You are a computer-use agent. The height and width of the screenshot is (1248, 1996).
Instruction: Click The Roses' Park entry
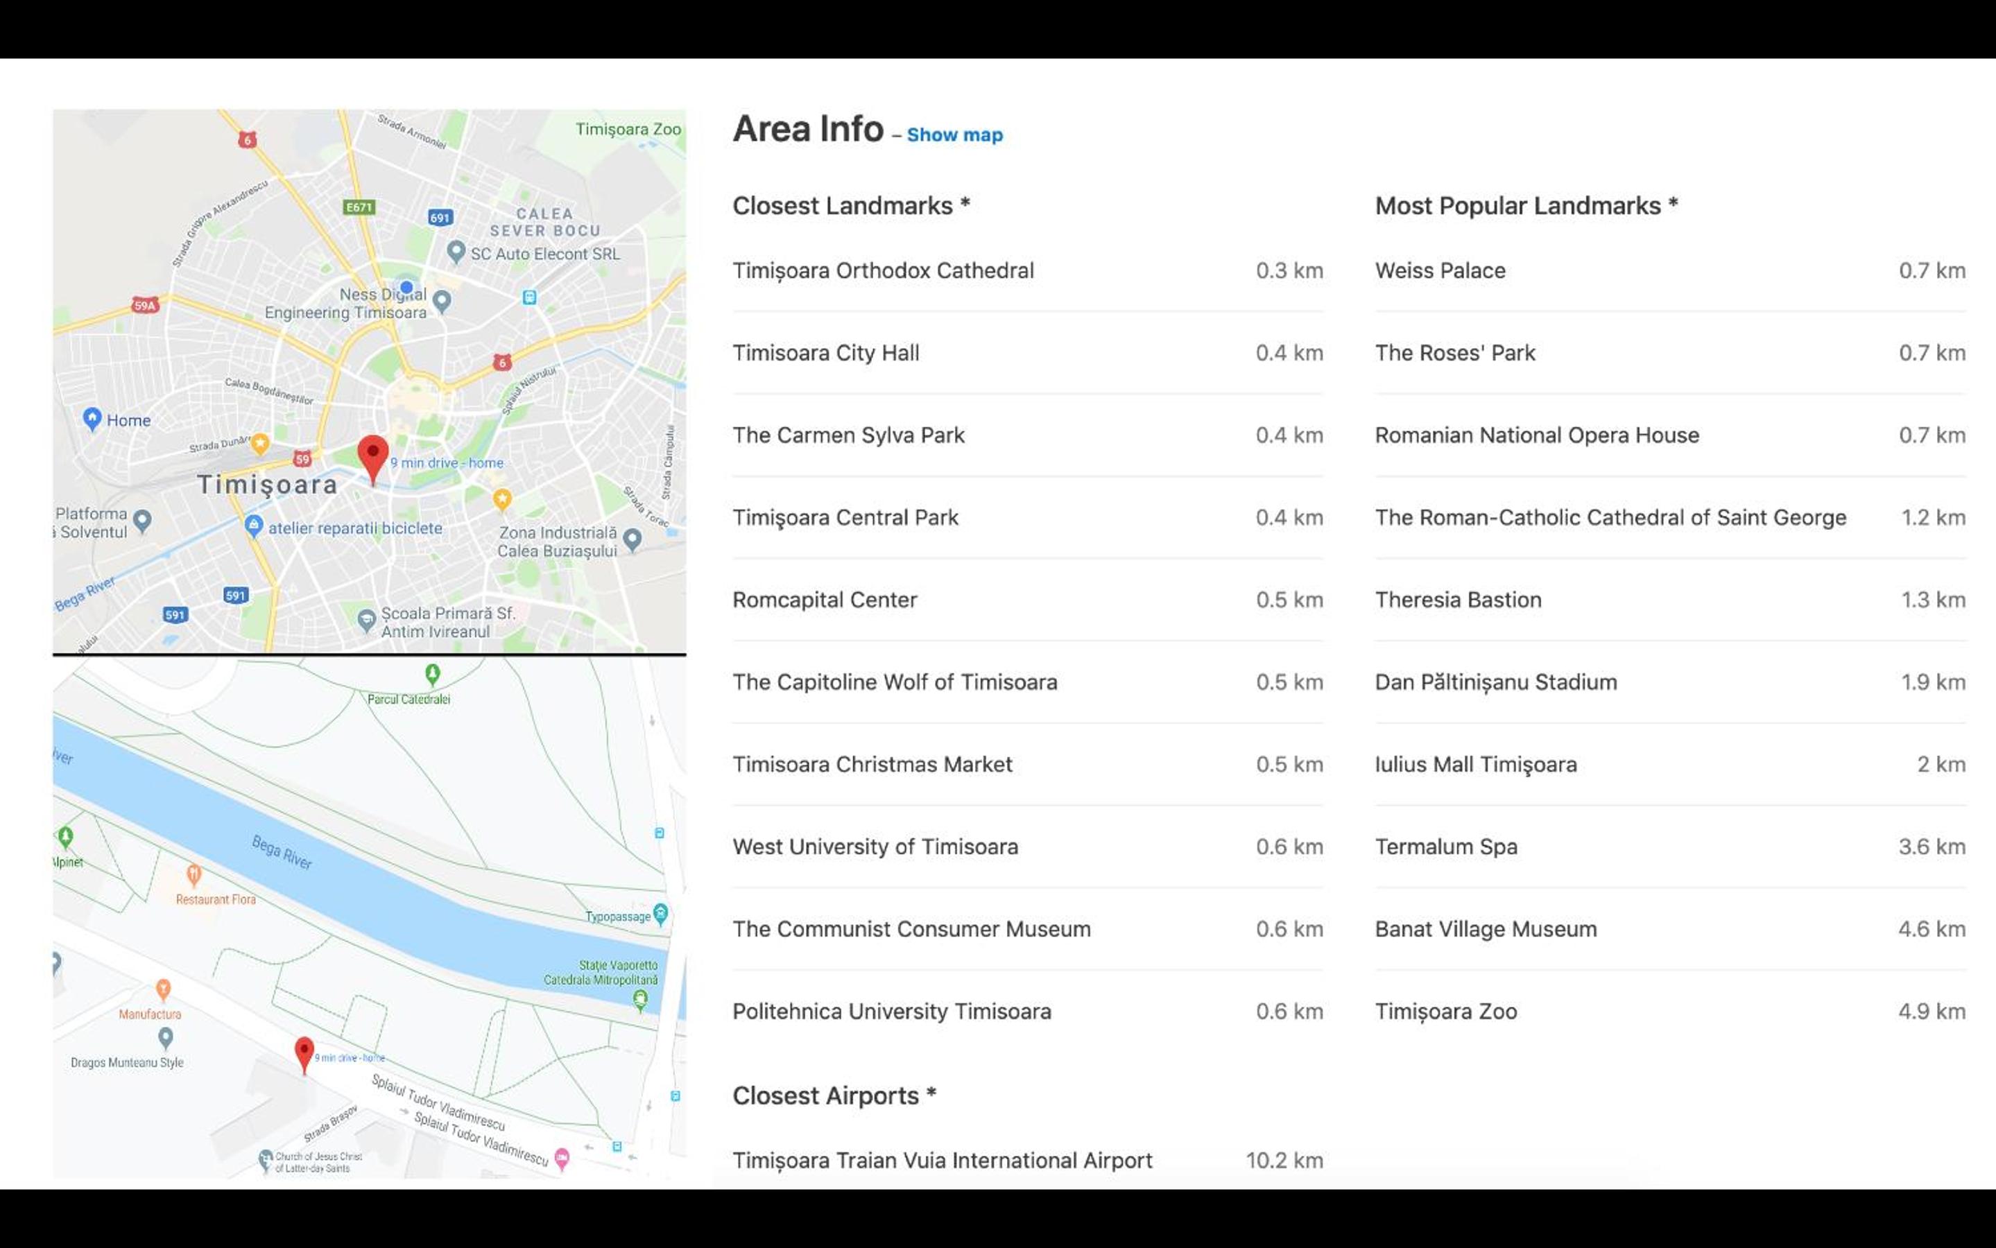coord(1670,354)
